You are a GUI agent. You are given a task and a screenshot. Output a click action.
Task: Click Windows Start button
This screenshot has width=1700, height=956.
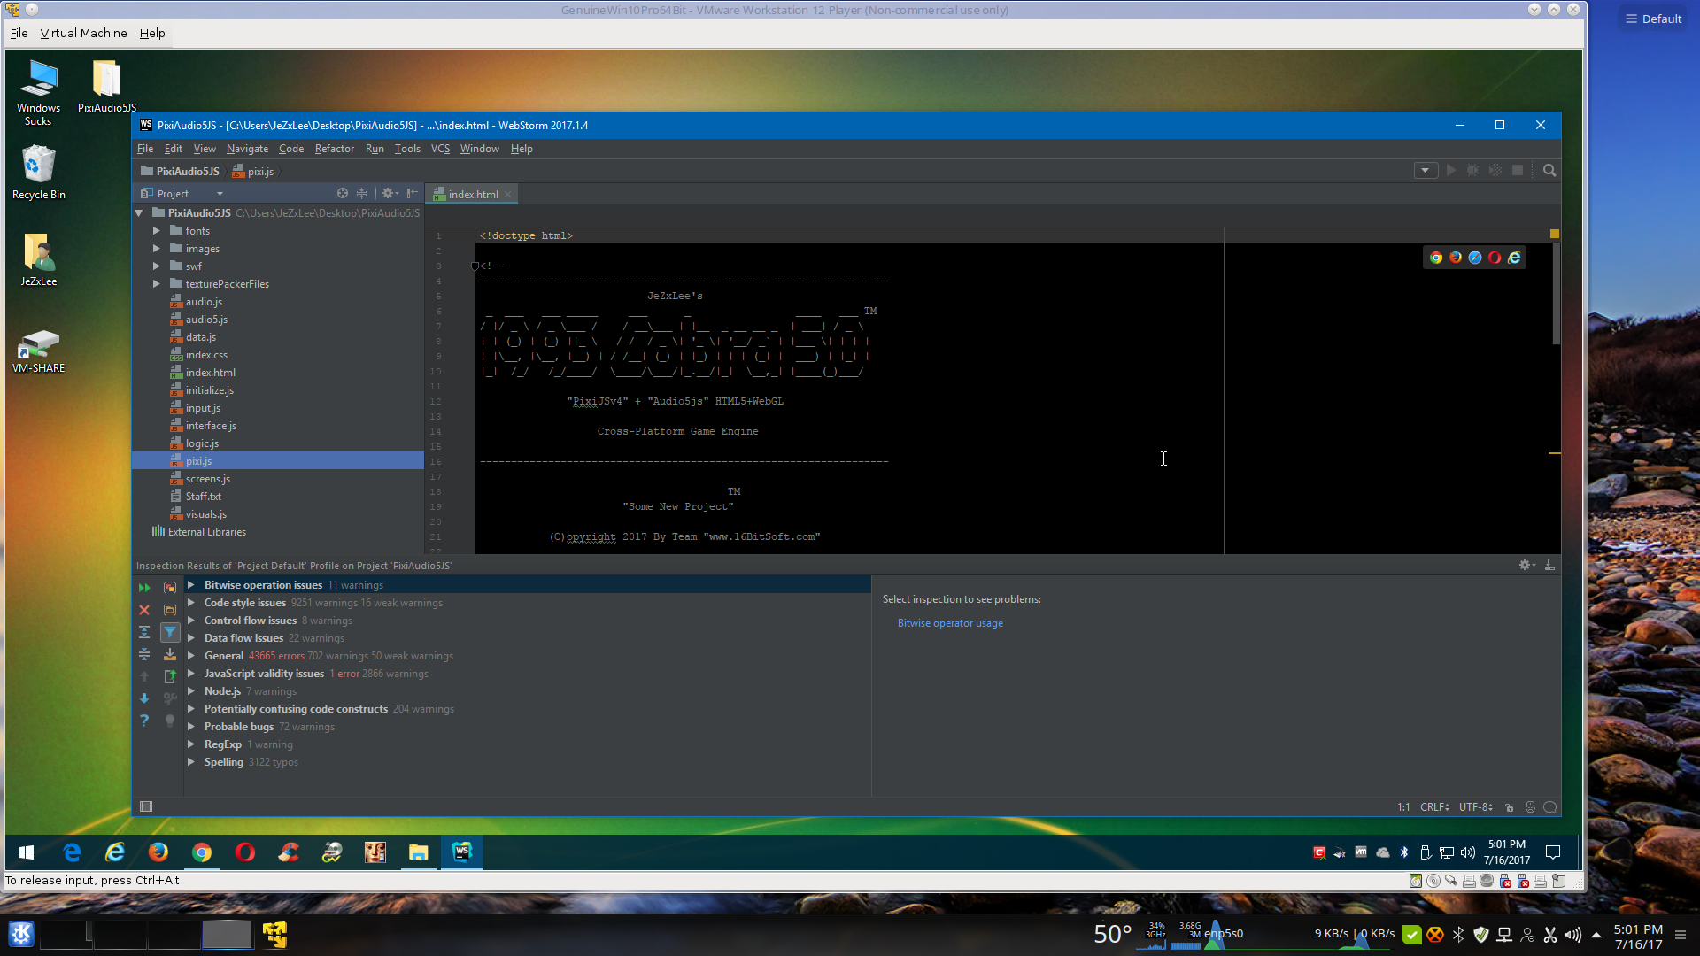click(x=27, y=852)
